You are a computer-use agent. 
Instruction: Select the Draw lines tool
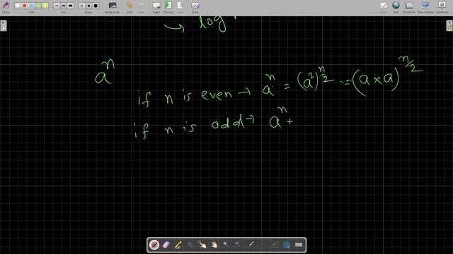[x=263, y=245]
